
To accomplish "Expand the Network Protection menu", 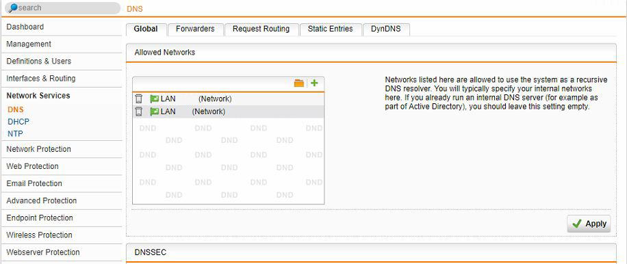I will click(61, 149).
